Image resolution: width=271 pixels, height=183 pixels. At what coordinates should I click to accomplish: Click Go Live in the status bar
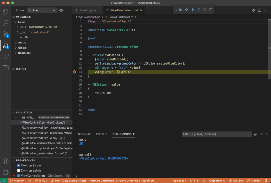(236, 181)
